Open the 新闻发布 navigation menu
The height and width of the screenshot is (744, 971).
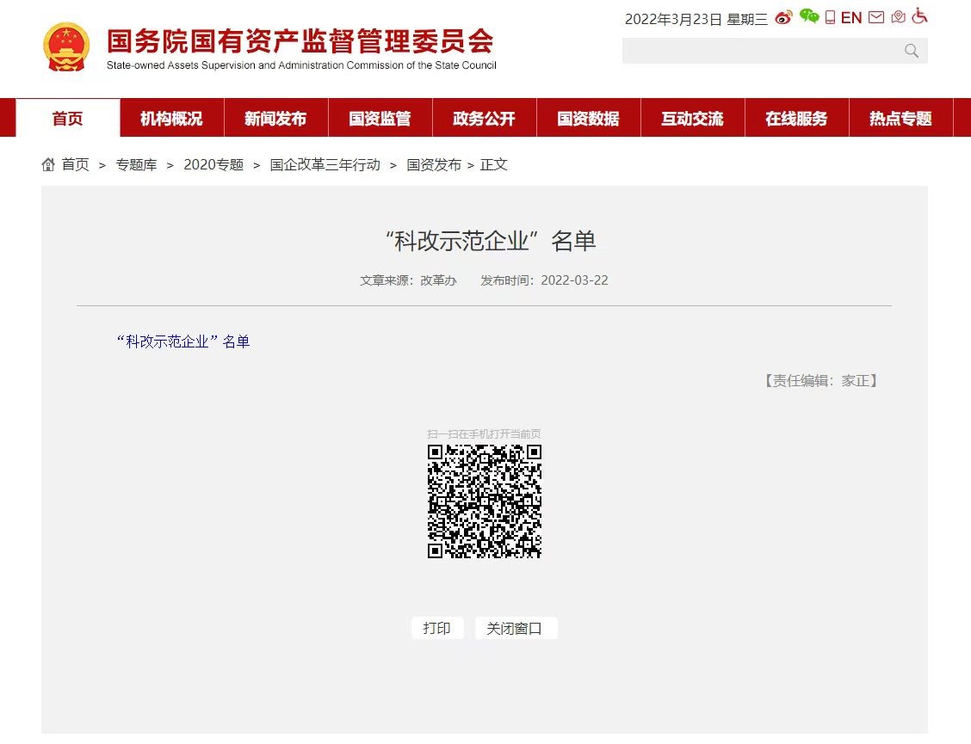click(275, 119)
